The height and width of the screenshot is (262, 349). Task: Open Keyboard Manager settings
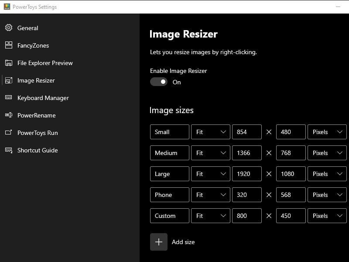click(70, 98)
